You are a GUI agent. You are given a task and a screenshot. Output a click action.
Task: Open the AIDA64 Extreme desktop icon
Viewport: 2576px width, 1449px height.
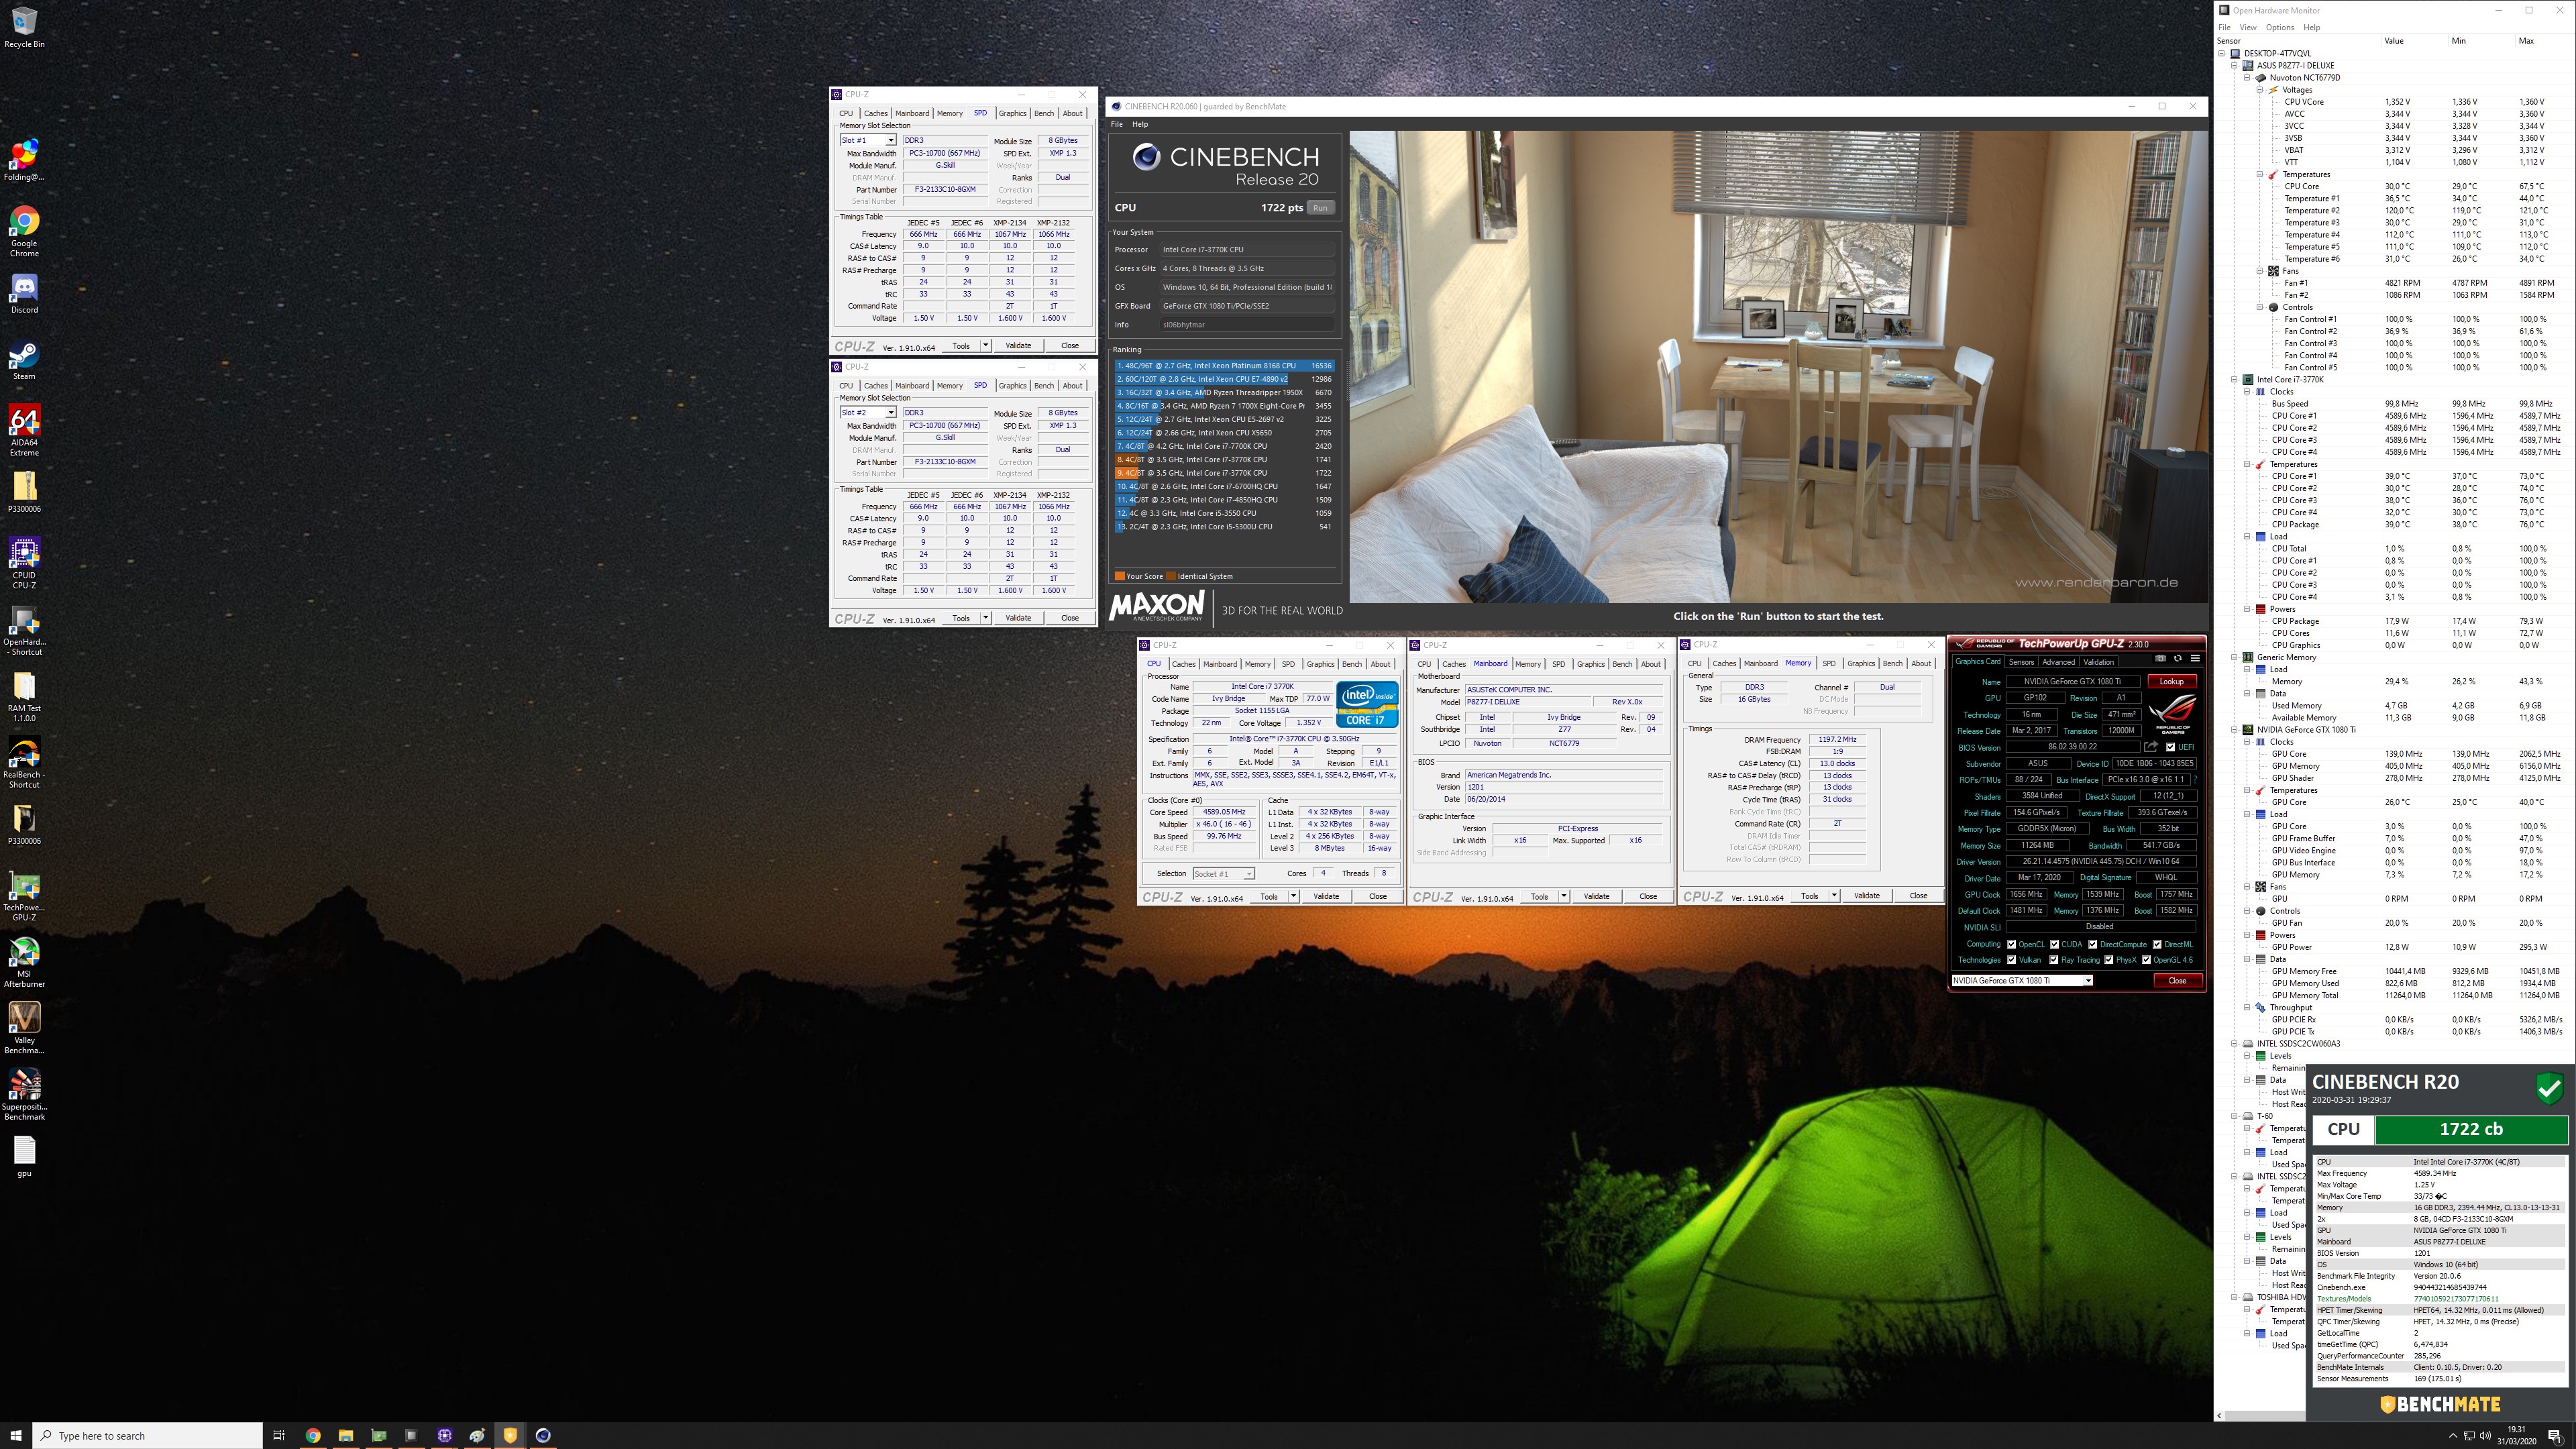pyautogui.click(x=24, y=431)
